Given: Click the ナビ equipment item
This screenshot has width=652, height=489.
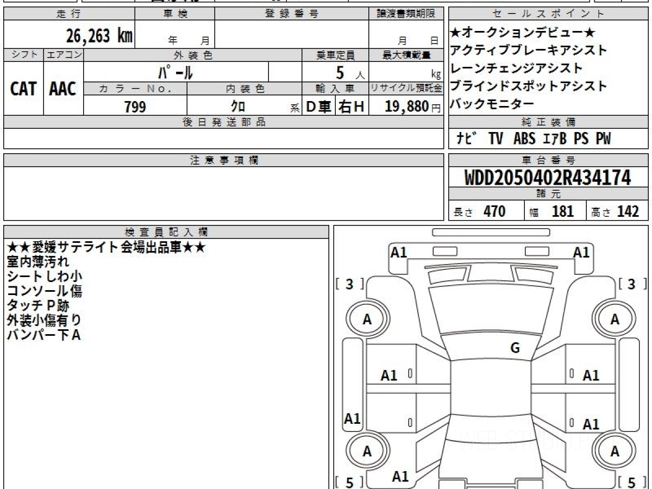Looking at the screenshot, I should point(468,139).
